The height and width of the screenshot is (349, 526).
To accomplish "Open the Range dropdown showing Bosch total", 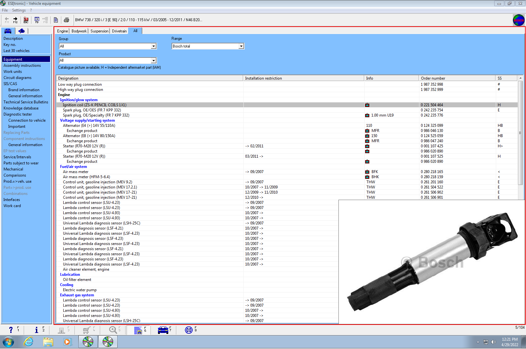I will click(241, 46).
